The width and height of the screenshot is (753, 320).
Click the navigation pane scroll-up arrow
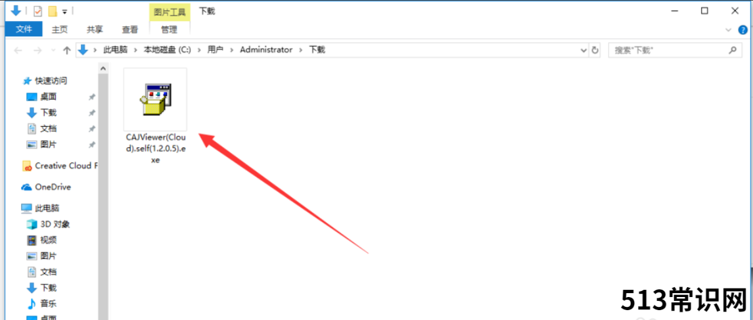click(103, 69)
